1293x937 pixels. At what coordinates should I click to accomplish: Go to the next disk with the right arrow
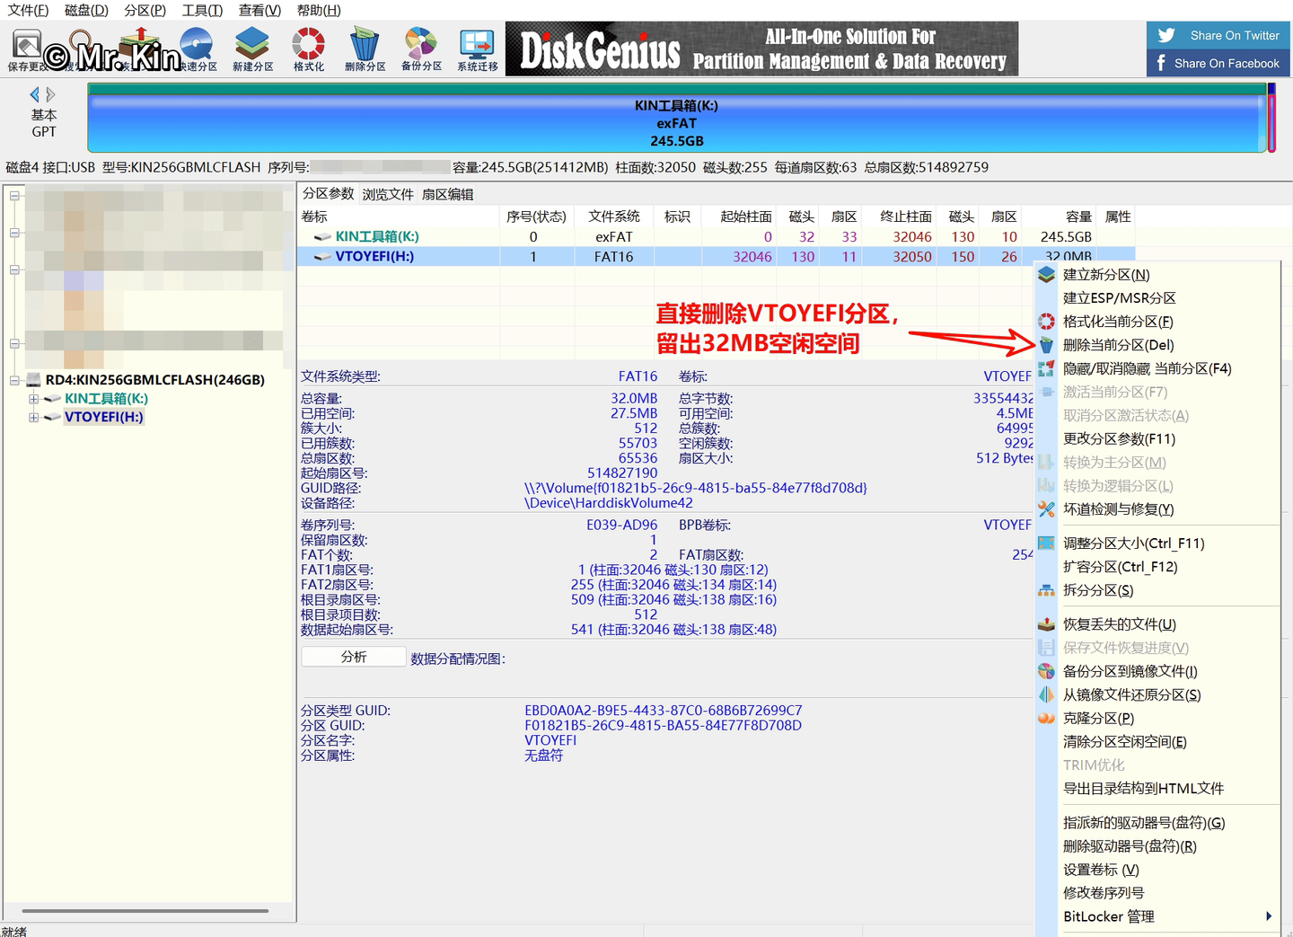click(51, 94)
